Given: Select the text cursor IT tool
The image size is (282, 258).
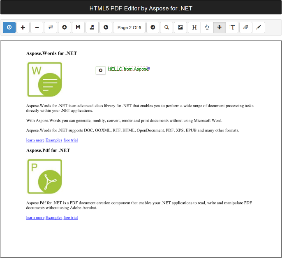Looking at the screenshot, I should 232,28.
